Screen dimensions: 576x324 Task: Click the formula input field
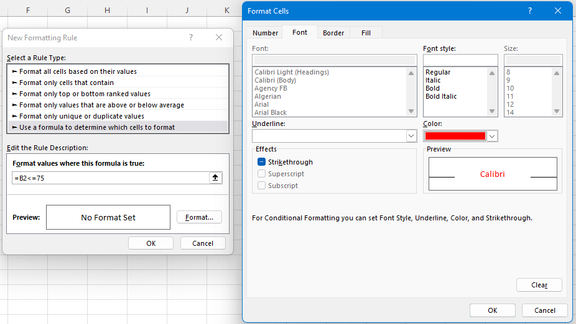tap(110, 178)
